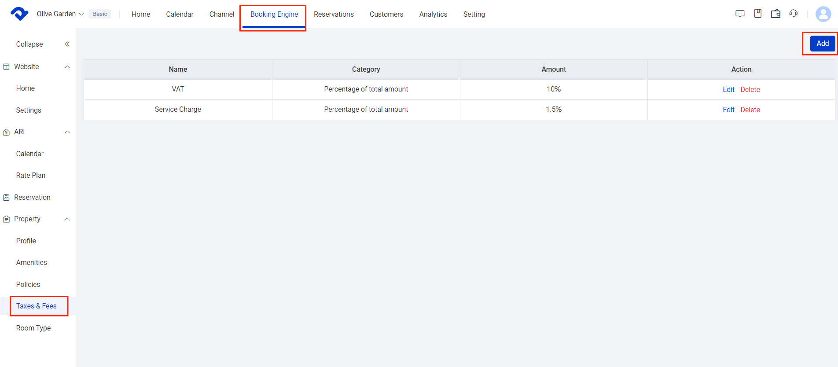The width and height of the screenshot is (838, 367).
Task: Collapse the Property sidebar section
Action: click(x=67, y=219)
